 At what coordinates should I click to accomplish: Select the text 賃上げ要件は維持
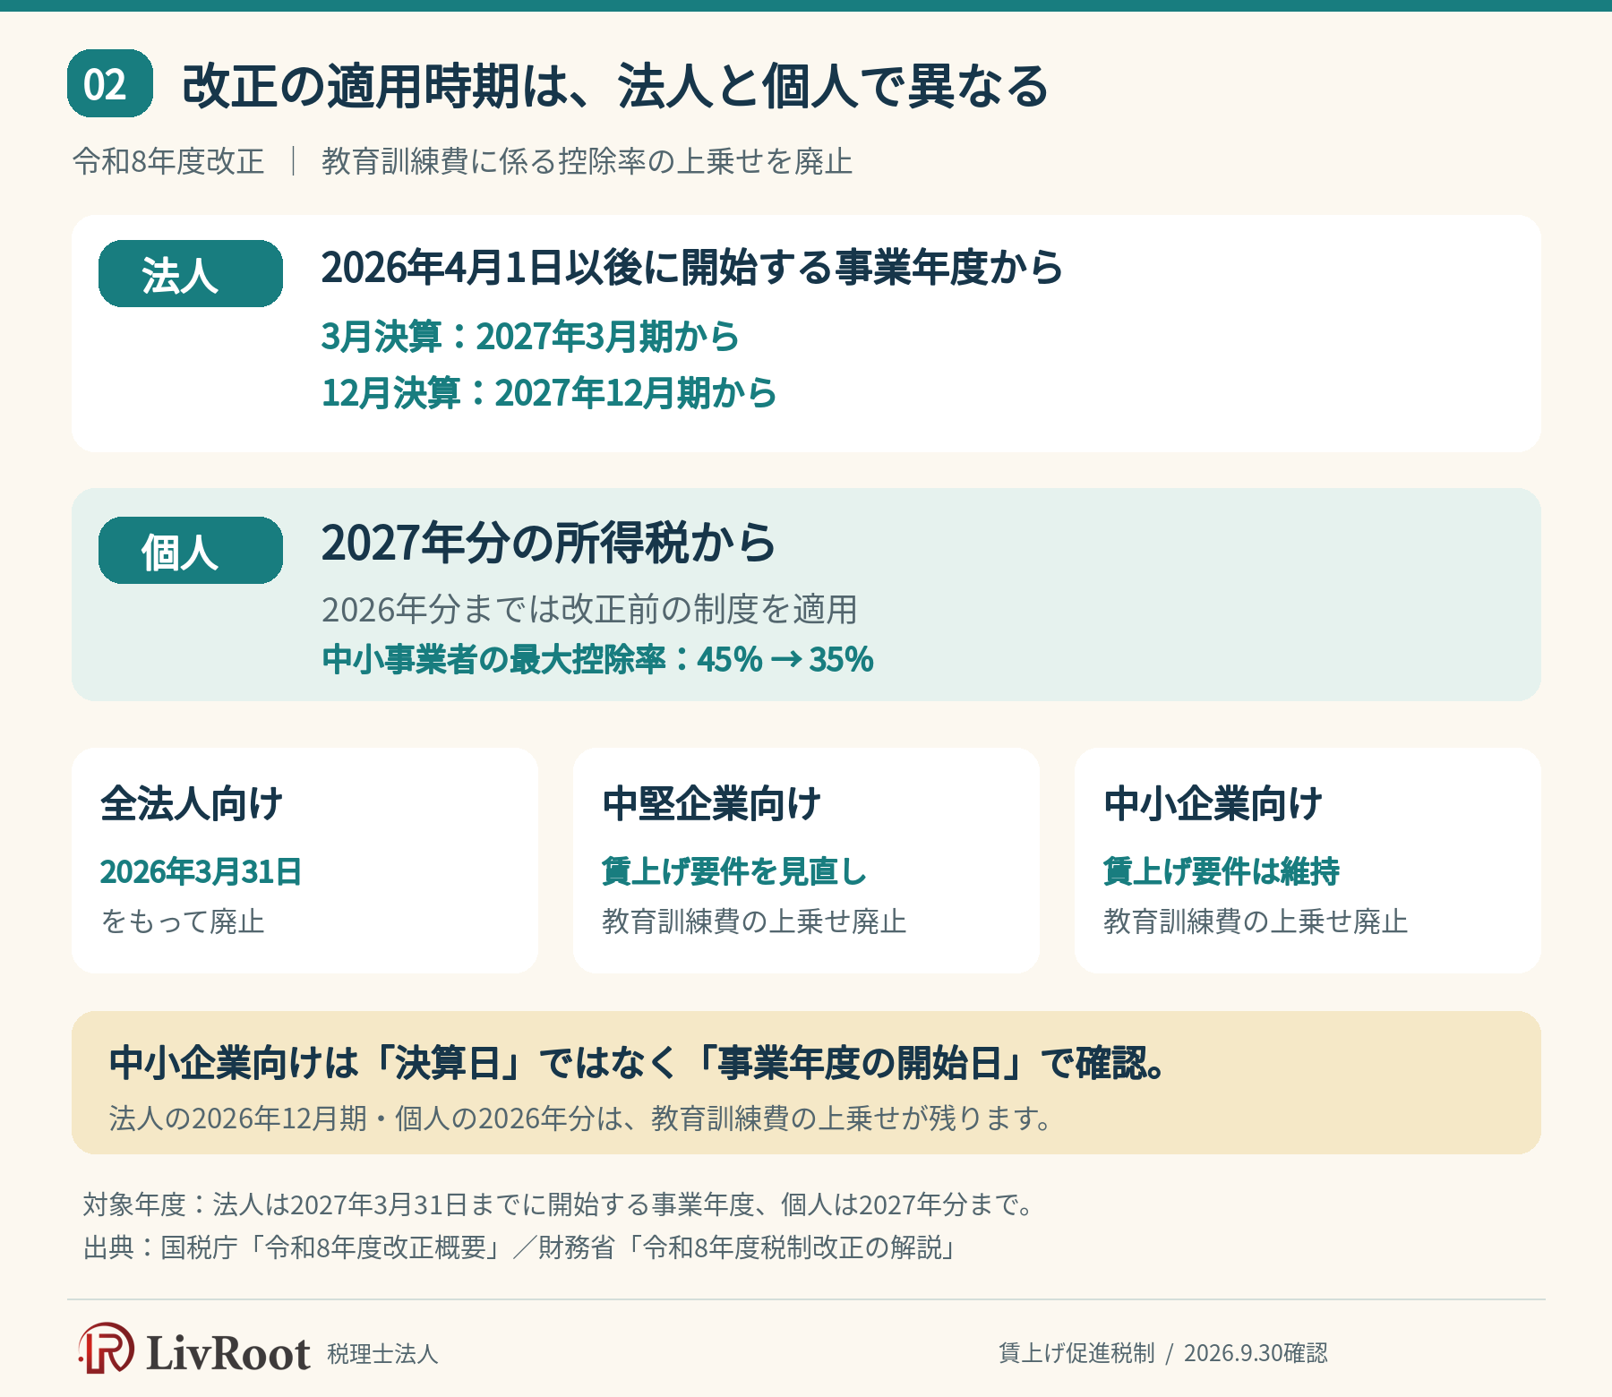[1222, 871]
